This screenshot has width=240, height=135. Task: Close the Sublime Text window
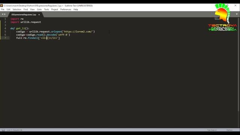[x=235, y=6]
